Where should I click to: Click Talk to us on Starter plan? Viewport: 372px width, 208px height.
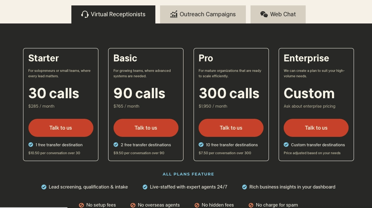pos(61,128)
